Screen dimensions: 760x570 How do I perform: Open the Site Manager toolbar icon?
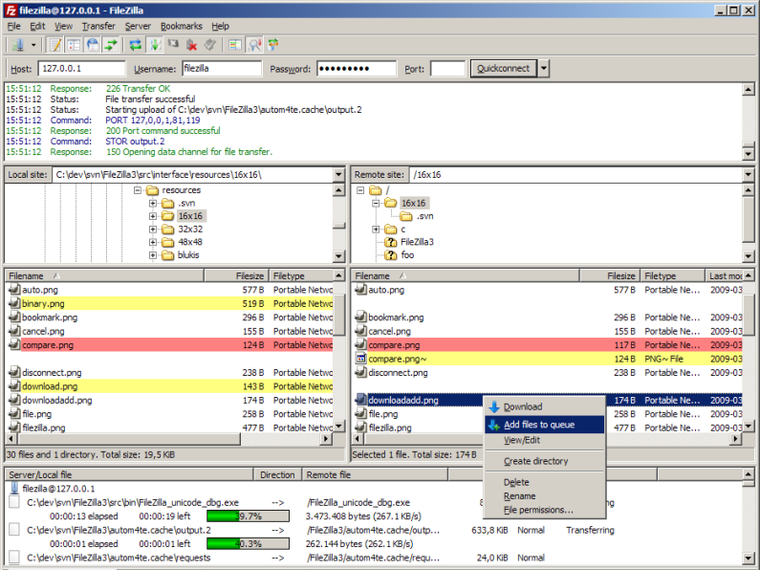click(x=18, y=45)
